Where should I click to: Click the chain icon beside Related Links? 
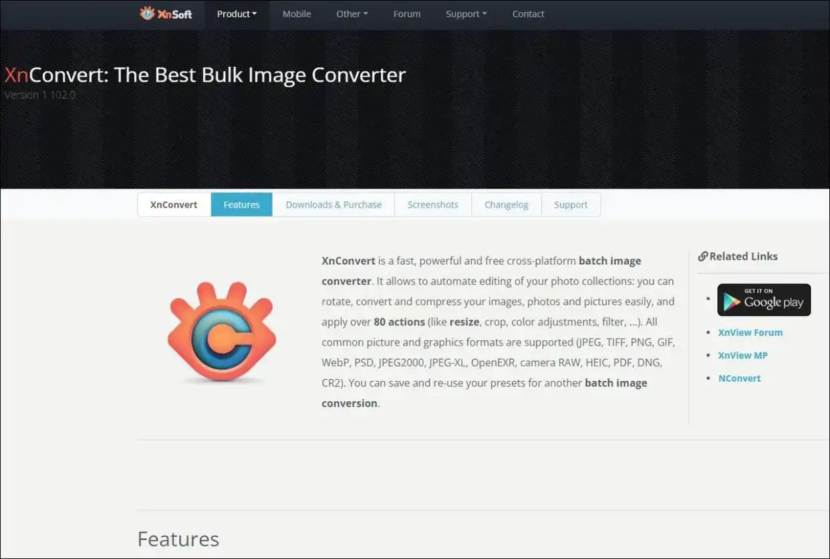point(702,256)
